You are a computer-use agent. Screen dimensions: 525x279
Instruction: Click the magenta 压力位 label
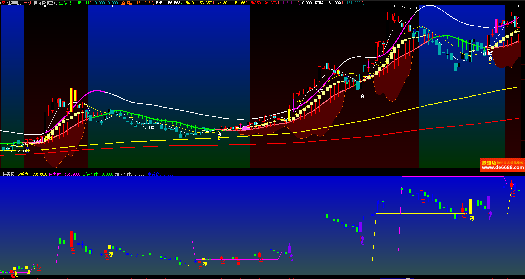click(55, 174)
